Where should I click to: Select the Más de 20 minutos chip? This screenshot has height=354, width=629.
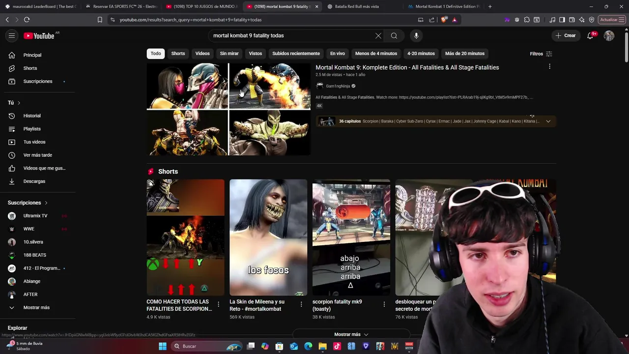pos(465,54)
